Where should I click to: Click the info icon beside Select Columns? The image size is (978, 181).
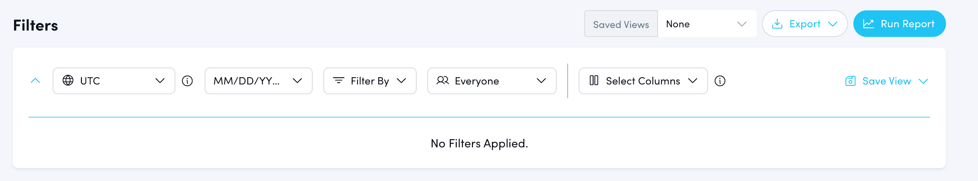(720, 81)
